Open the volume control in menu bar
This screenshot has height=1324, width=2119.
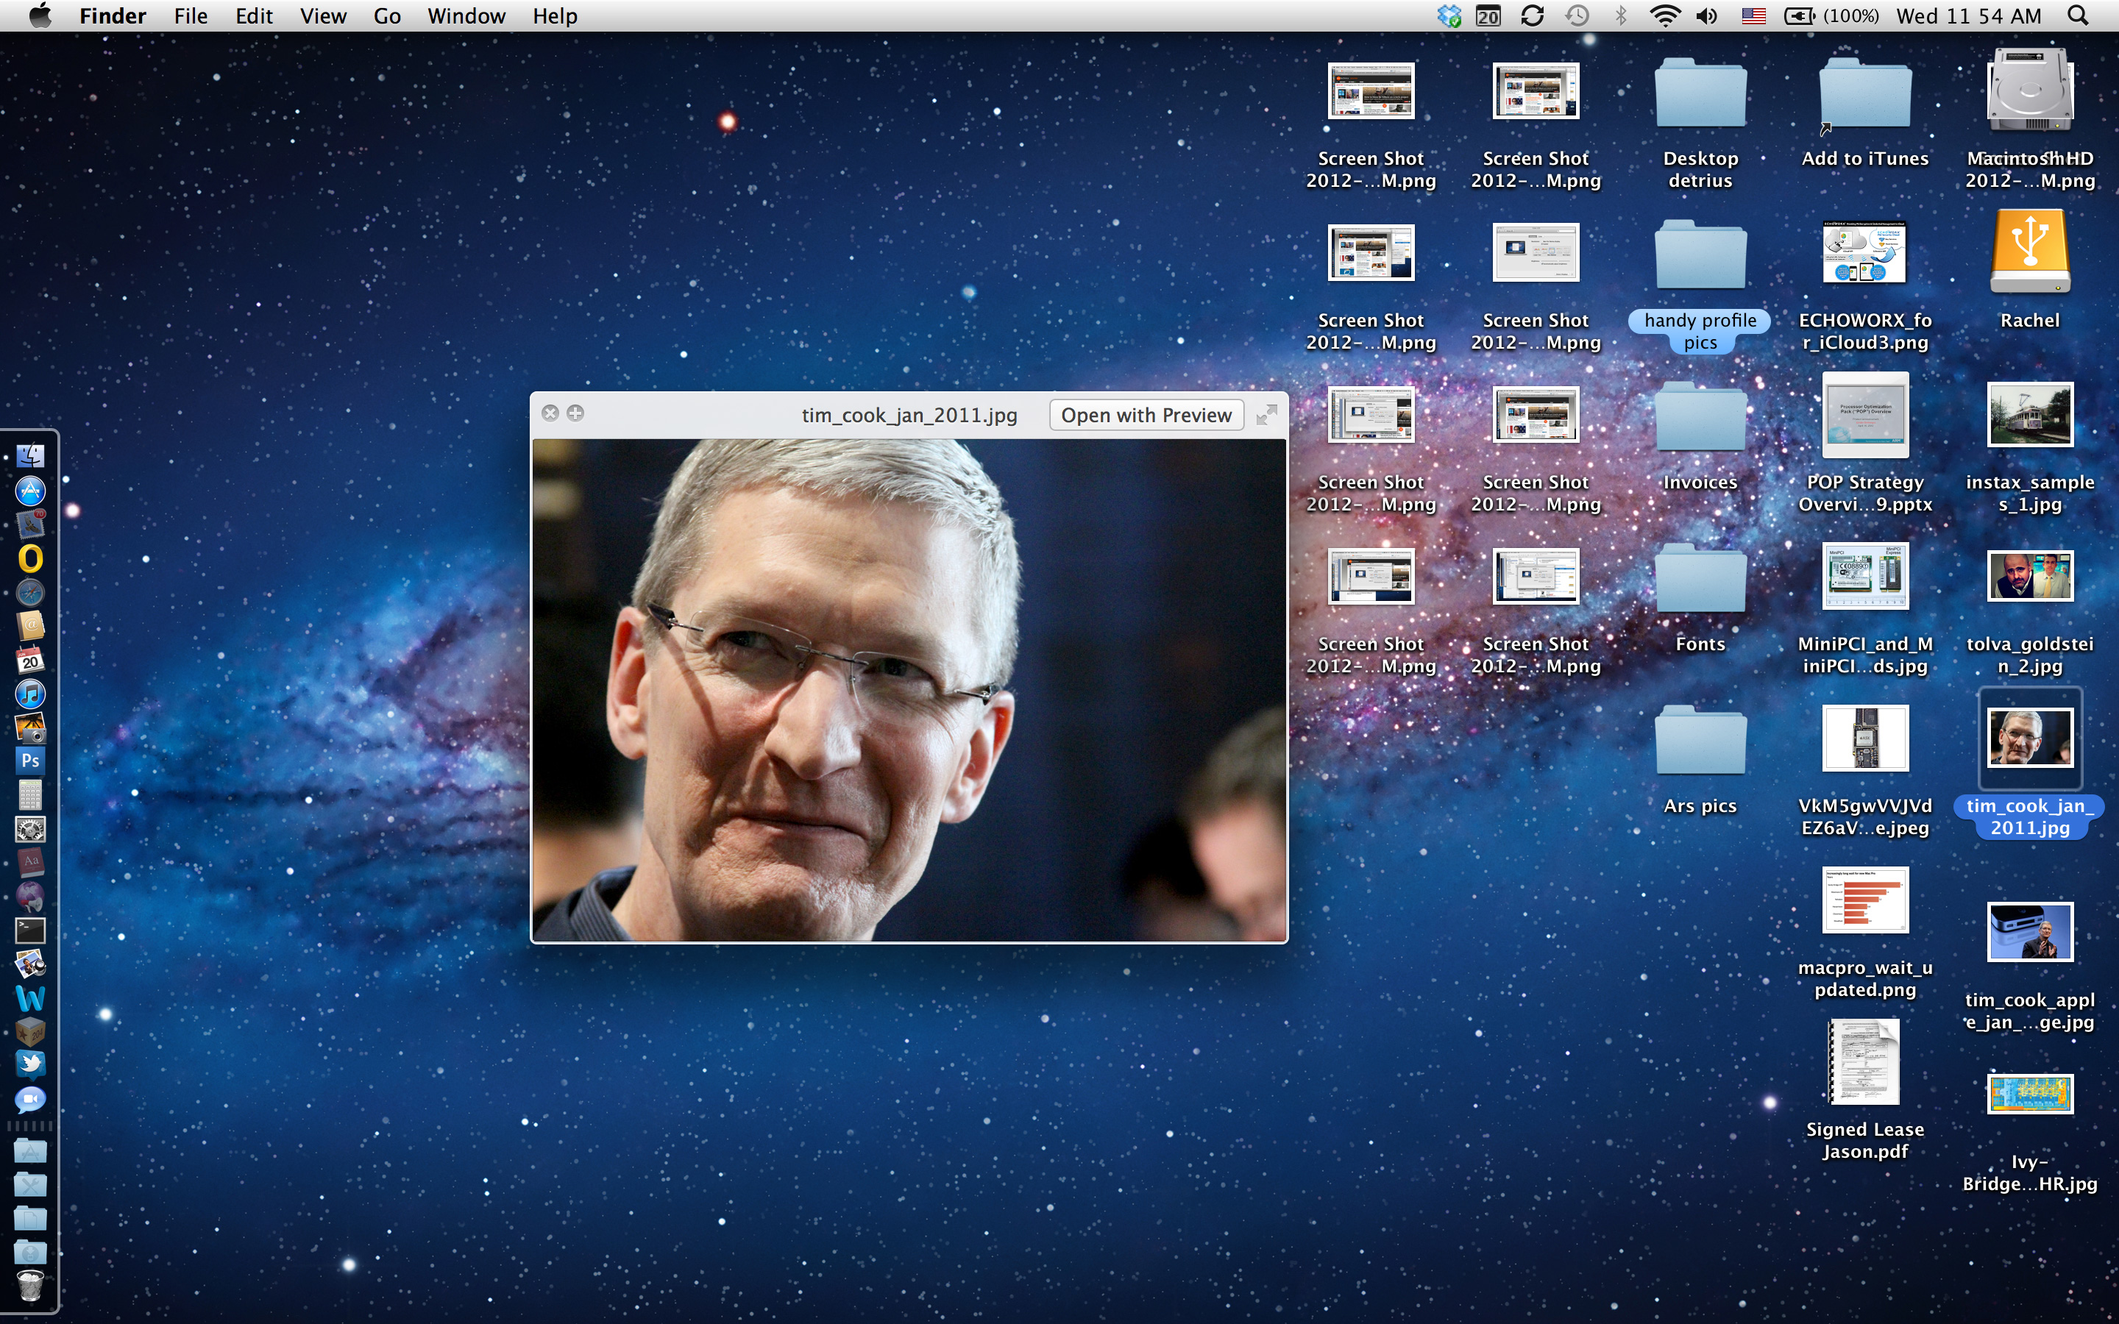(x=1706, y=15)
